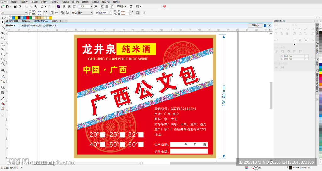Dismiss the update text notification bar
This screenshot has height=171, width=322.
tap(270, 26)
